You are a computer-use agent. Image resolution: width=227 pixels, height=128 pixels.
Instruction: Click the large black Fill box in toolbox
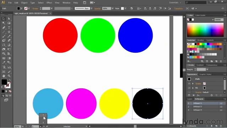(x=4, y=82)
